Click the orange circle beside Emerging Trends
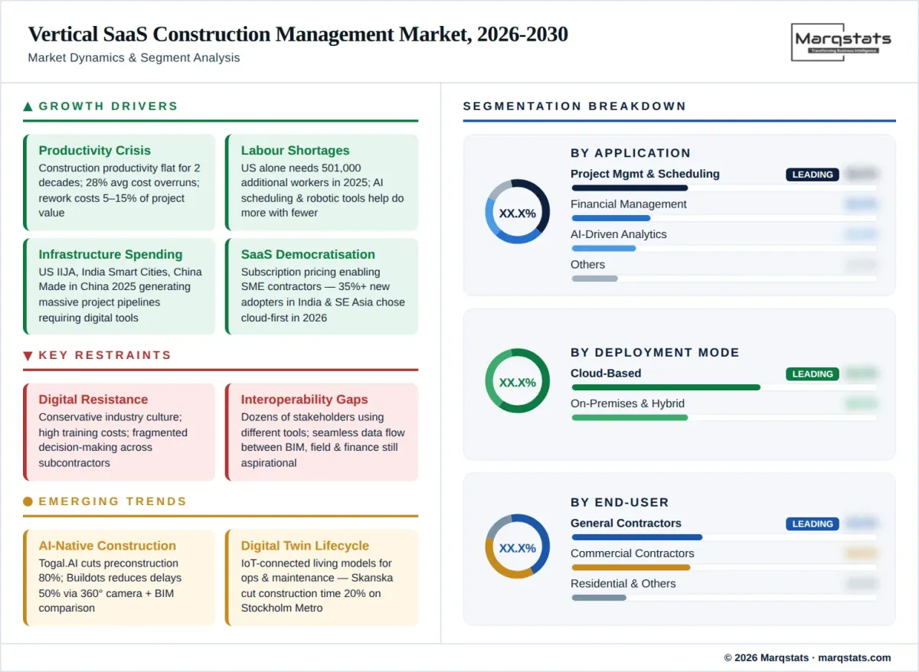Viewport: 919px width, 672px height. point(28,501)
